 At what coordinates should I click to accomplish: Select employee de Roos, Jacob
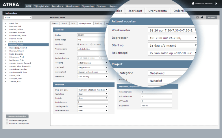tap(16, 42)
